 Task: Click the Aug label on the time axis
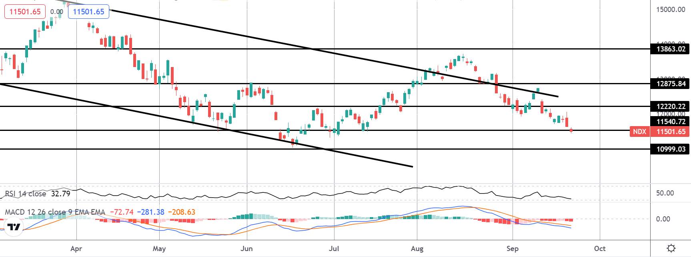417,249
